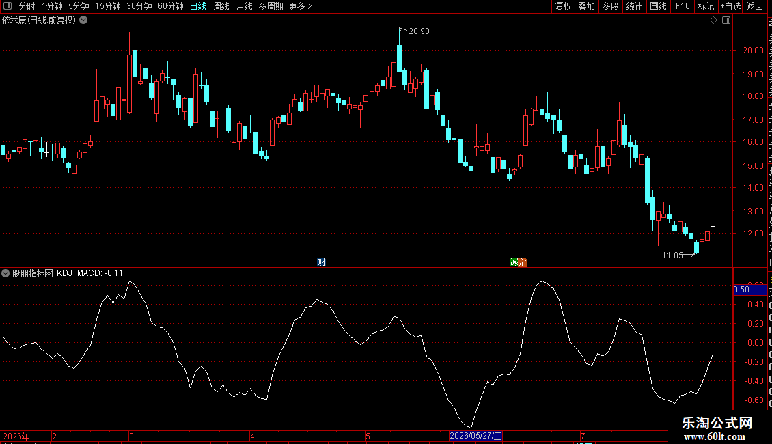The width and height of the screenshot is (772, 444).
Task: Click the 定 marker on chart
Action: 523,262
